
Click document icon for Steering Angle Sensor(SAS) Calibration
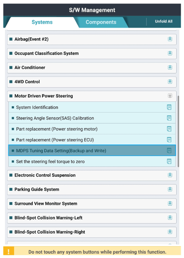point(169,118)
